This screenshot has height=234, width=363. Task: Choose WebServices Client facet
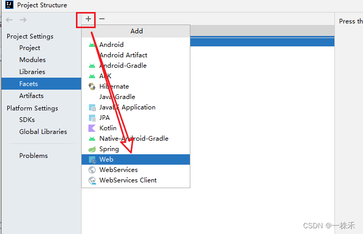pyautogui.click(x=136, y=180)
